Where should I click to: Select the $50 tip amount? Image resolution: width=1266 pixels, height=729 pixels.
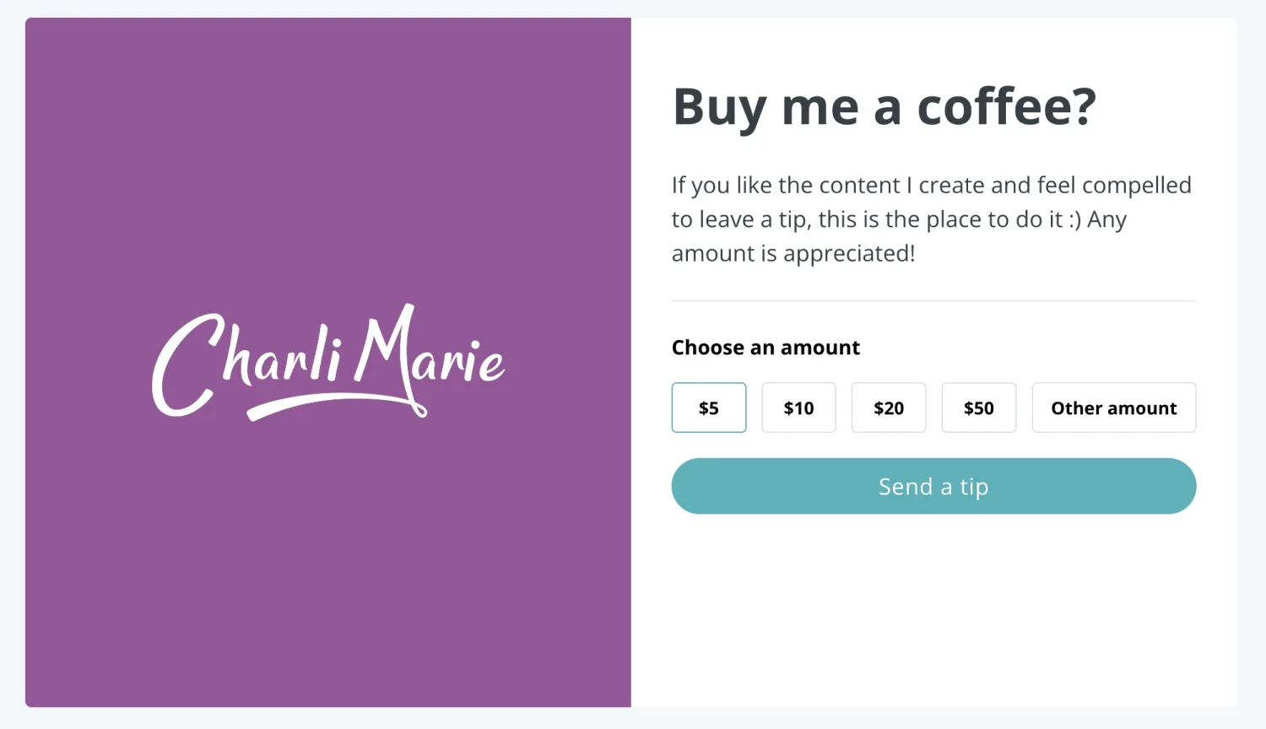click(x=978, y=408)
